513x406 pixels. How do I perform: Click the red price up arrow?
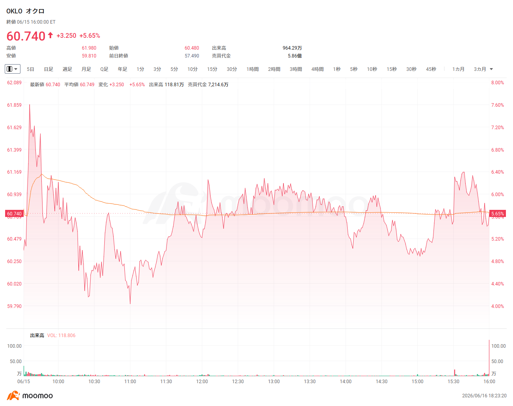coord(50,35)
